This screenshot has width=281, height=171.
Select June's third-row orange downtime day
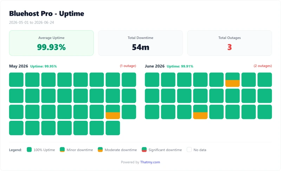[x=200, y=112]
